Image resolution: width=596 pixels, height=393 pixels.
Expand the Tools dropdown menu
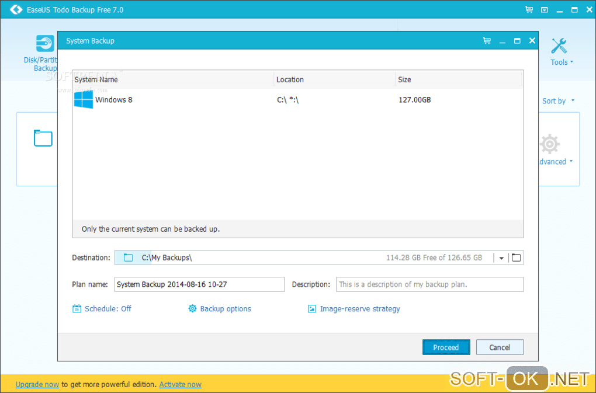tap(571, 61)
